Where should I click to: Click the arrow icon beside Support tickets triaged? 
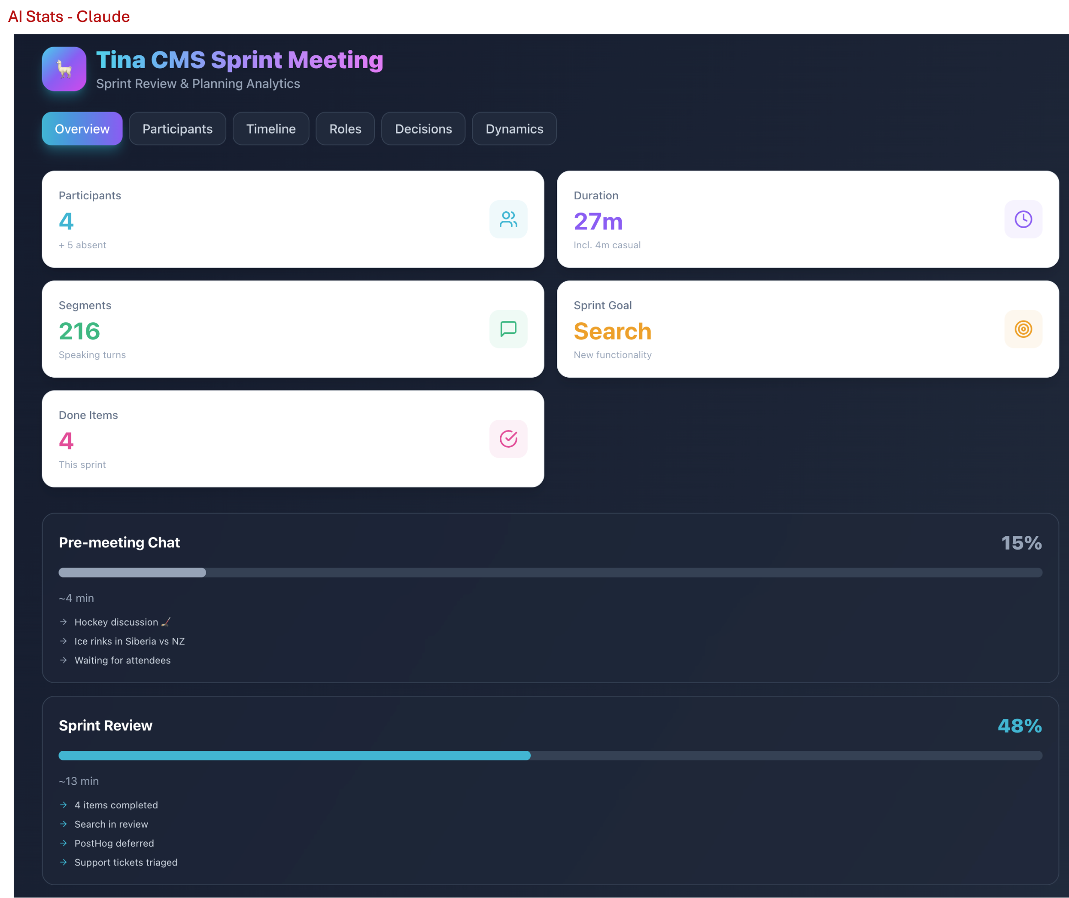coord(64,862)
